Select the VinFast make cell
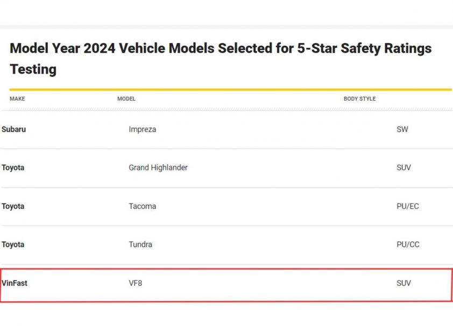This screenshot has height=326, width=453. pos(15,284)
